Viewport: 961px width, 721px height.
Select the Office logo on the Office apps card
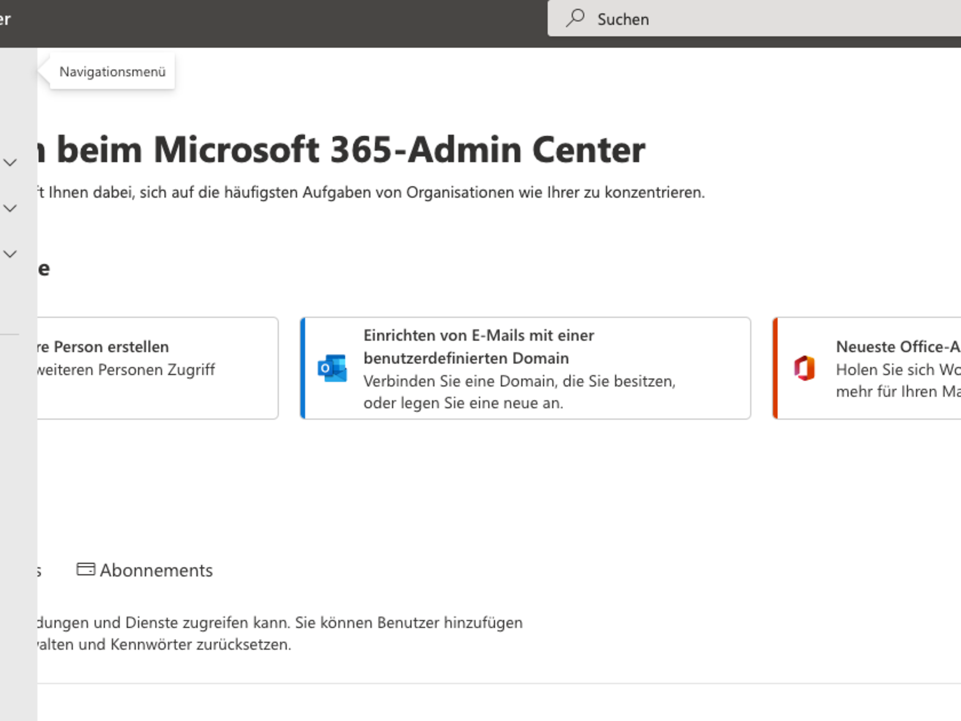click(804, 368)
